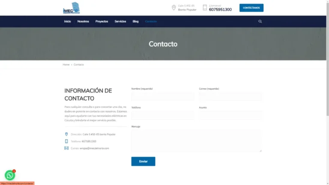Click the INFORMACIÓN DE CONTACTO heading

tap(88, 94)
